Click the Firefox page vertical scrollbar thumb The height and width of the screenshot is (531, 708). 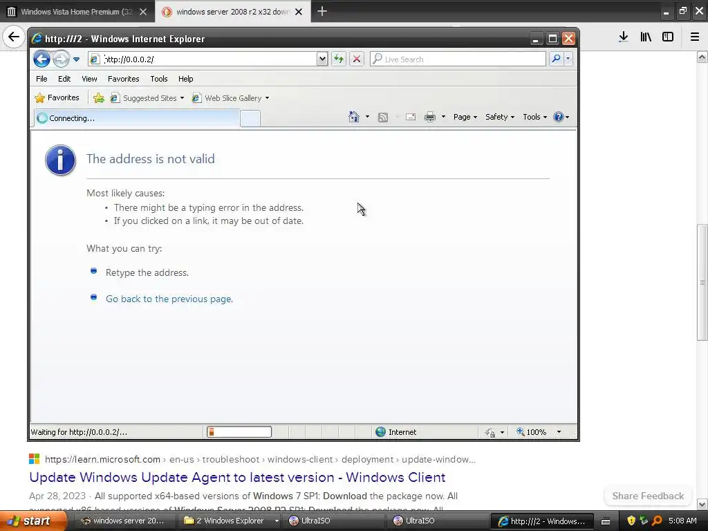pyautogui.click(x=702, y=282)
